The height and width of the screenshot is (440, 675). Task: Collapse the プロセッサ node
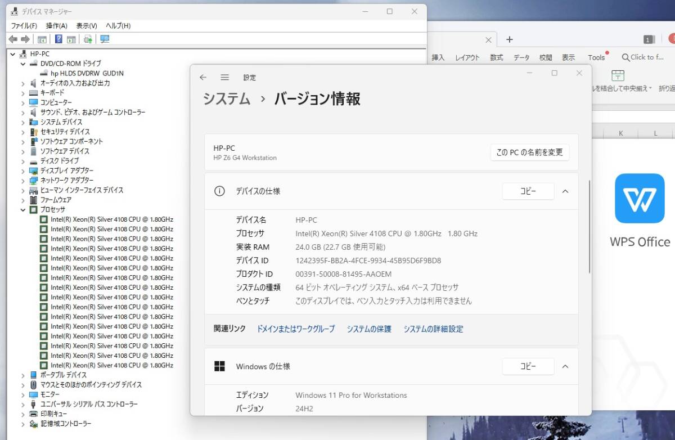(23, 209)
